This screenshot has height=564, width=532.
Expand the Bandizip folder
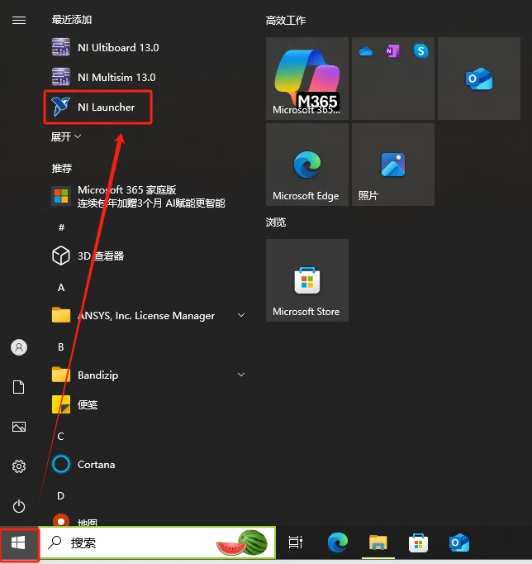point(149,375)
